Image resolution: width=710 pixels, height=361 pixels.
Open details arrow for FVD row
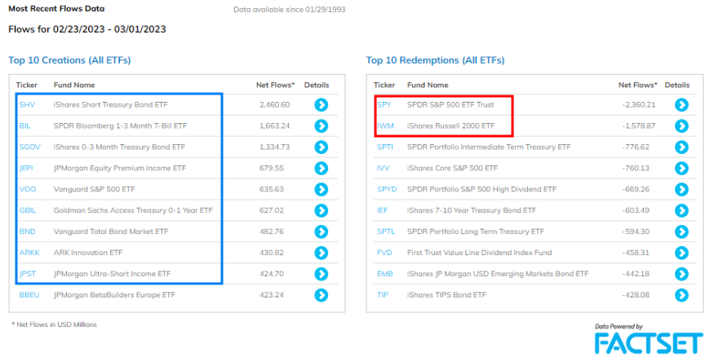coord(681,253)
